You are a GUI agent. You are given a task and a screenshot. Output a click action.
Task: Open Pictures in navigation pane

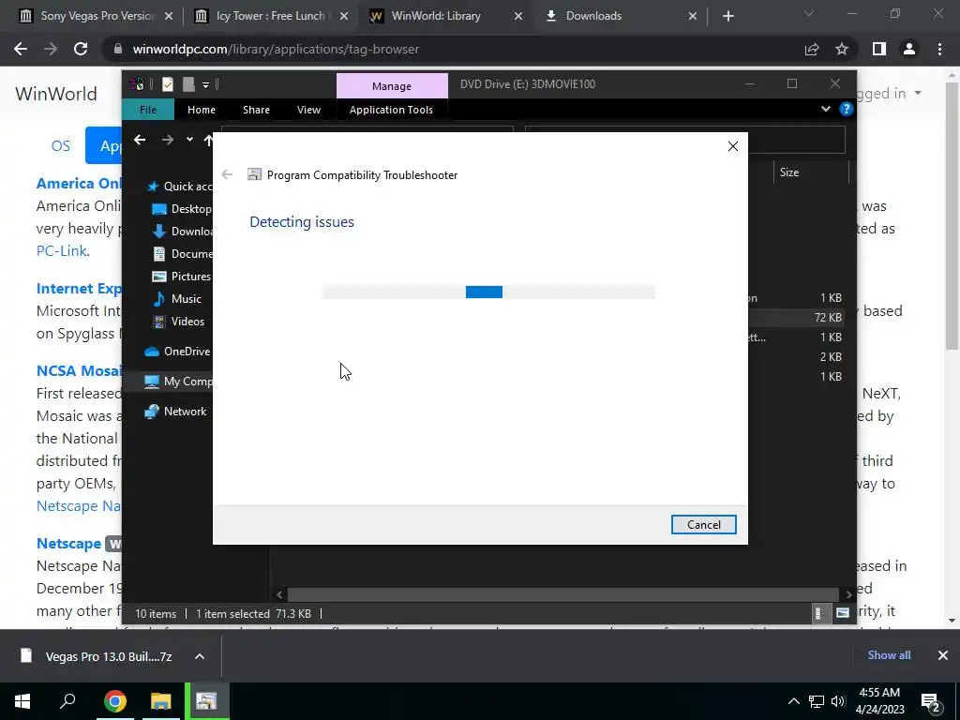click(x=182, y=277)
